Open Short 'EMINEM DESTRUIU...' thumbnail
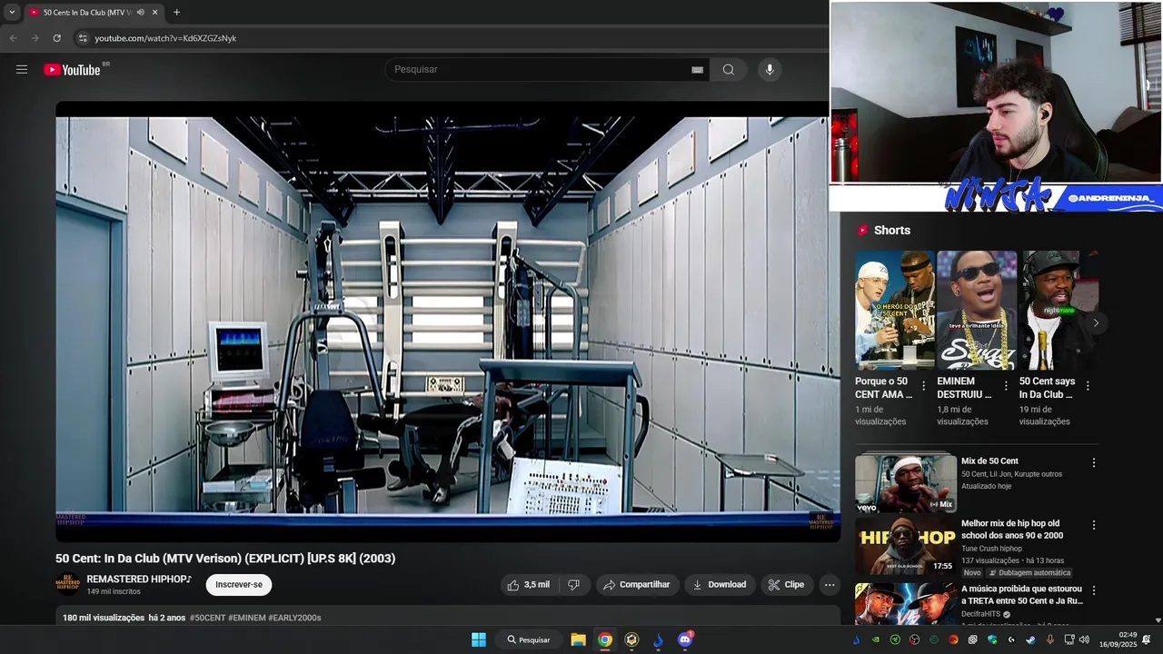1163x654 pixels. coord(977,310)
